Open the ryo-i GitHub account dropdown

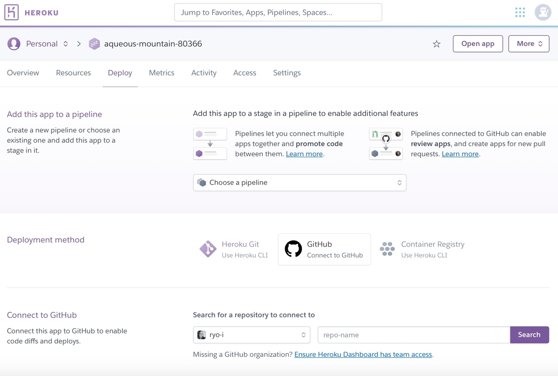click(x=252, y=335)
